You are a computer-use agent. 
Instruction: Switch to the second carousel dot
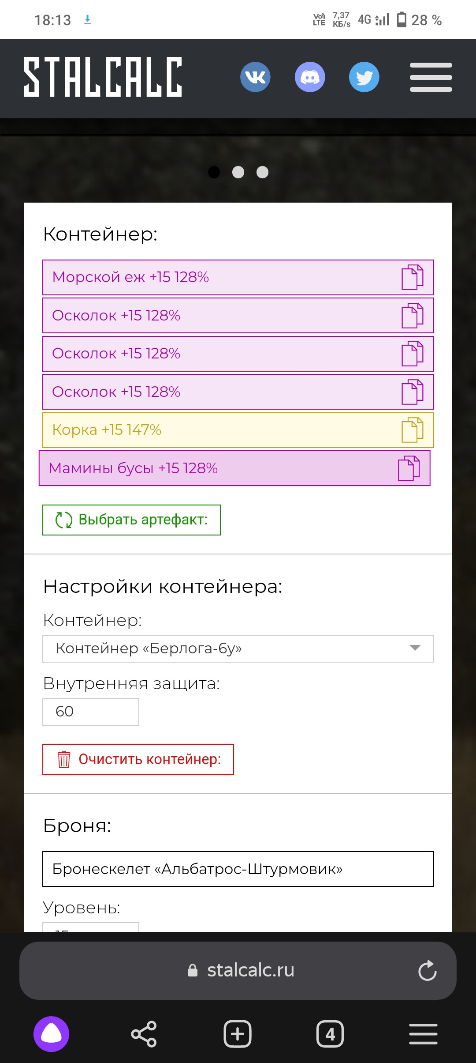pyautogui.click(x=238, y=172)
